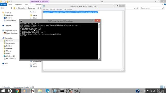Select Descargas under Favoritos

9,15
